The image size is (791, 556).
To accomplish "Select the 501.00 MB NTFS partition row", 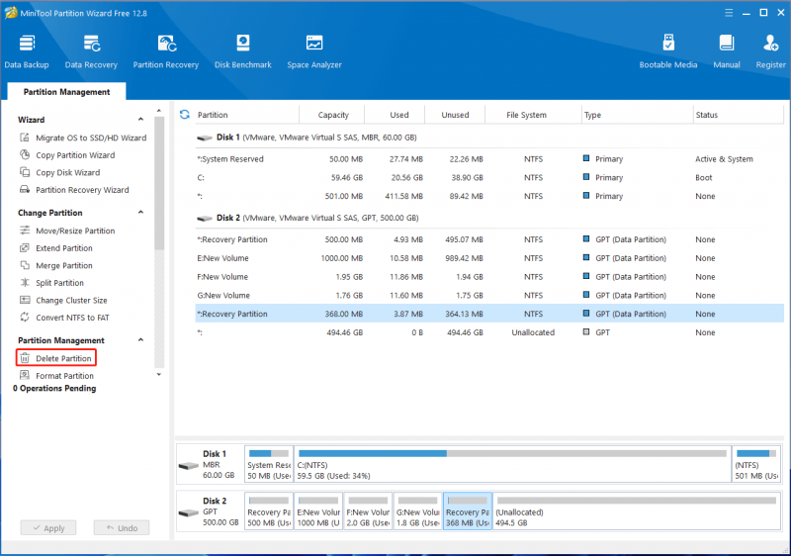I will 489,196.
